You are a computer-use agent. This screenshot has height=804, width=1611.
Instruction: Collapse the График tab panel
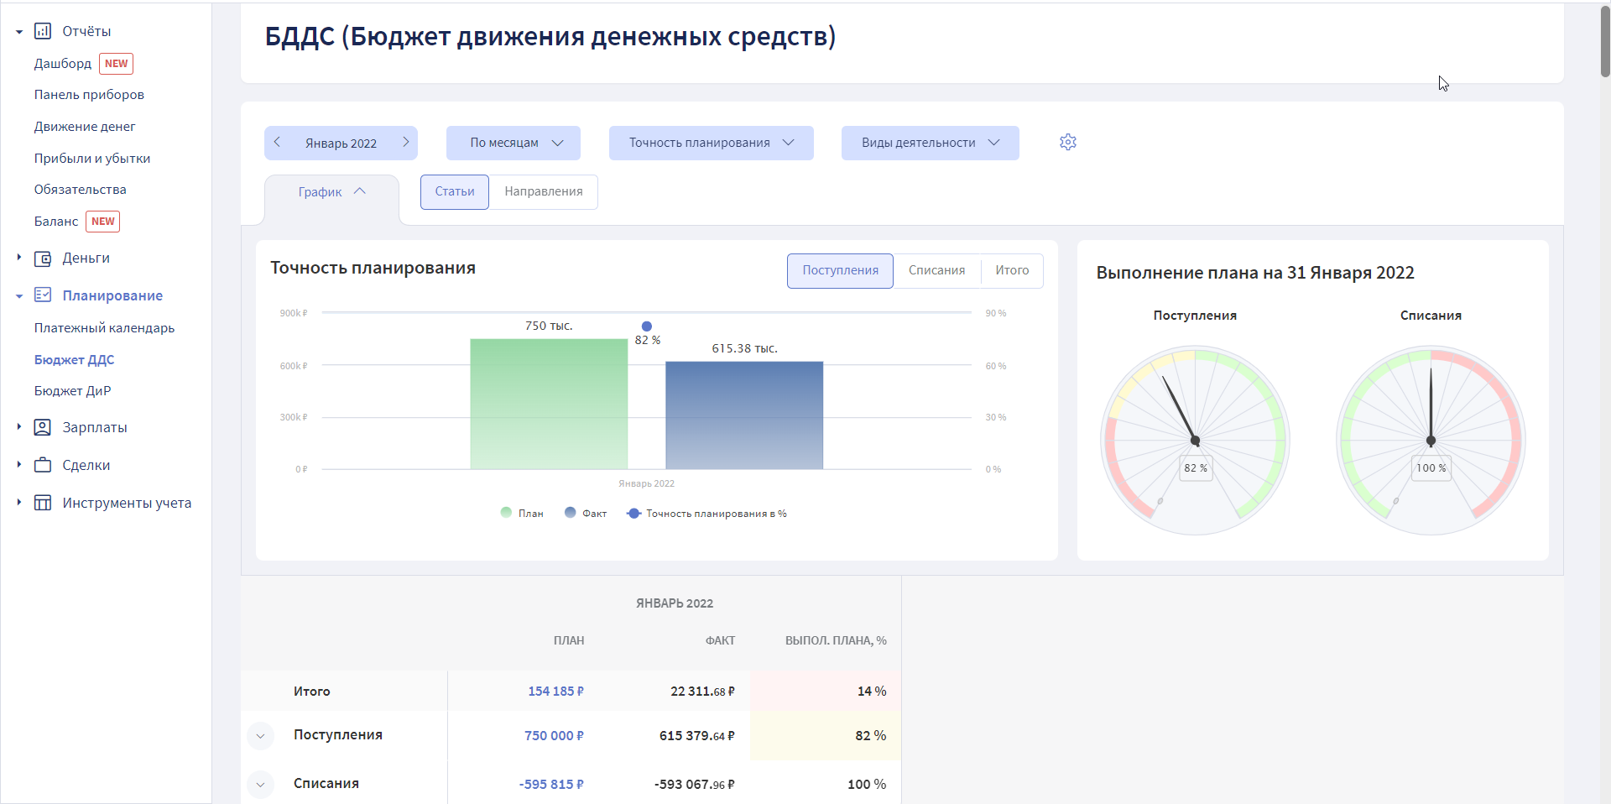click(x=332, y=192)
